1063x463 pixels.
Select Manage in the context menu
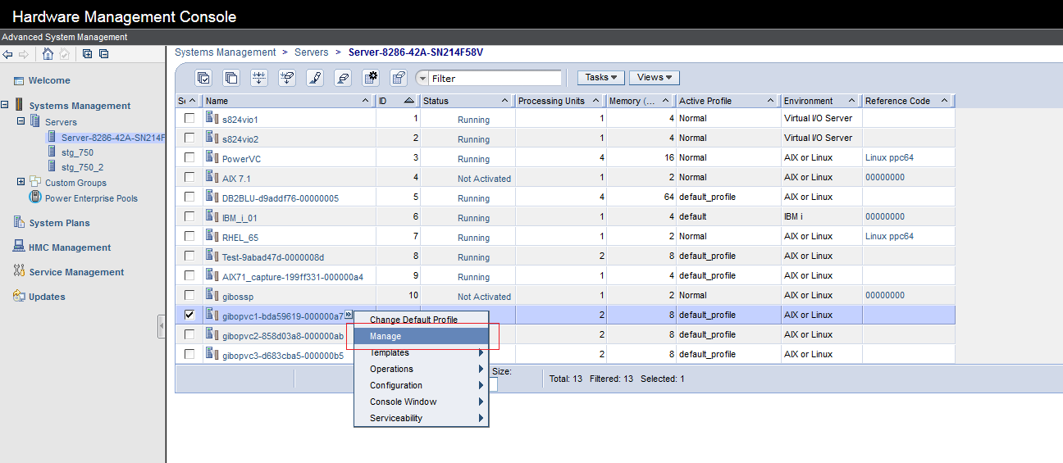tap(421, 336)
